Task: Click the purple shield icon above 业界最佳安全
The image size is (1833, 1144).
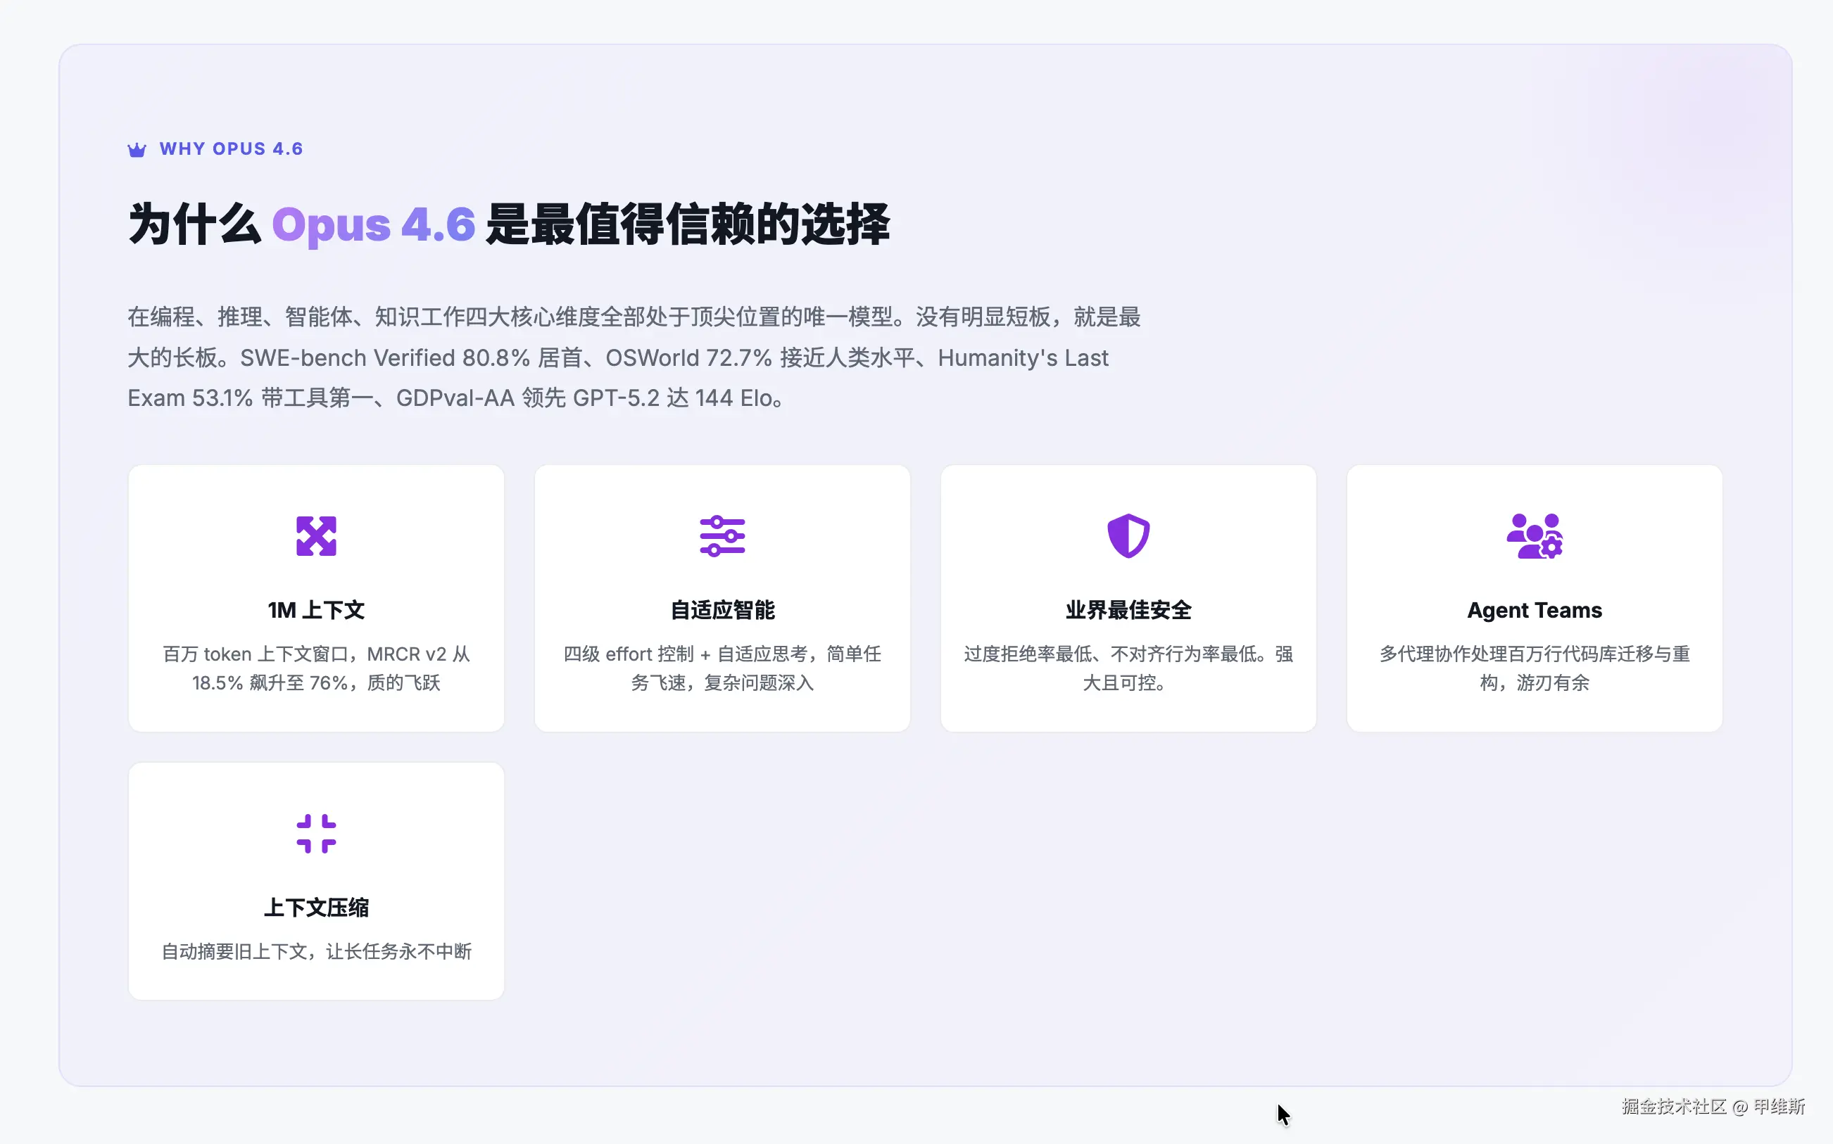Action: click(1128, 535)
